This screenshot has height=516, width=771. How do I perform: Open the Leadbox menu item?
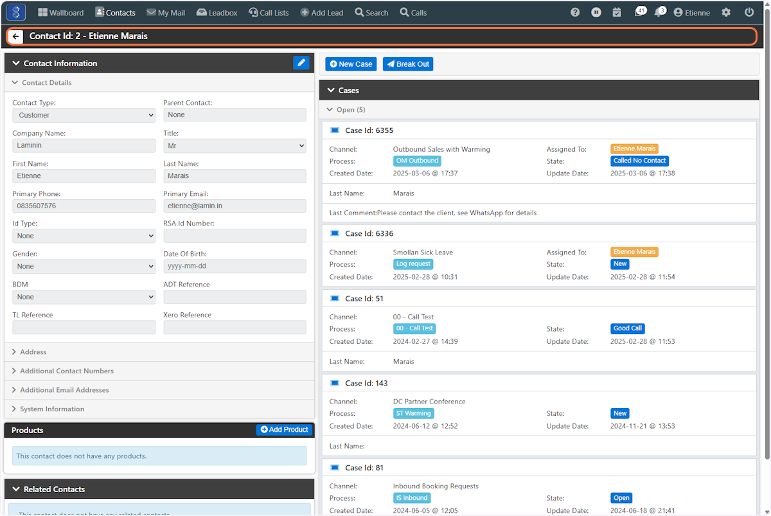coord(217,12)
